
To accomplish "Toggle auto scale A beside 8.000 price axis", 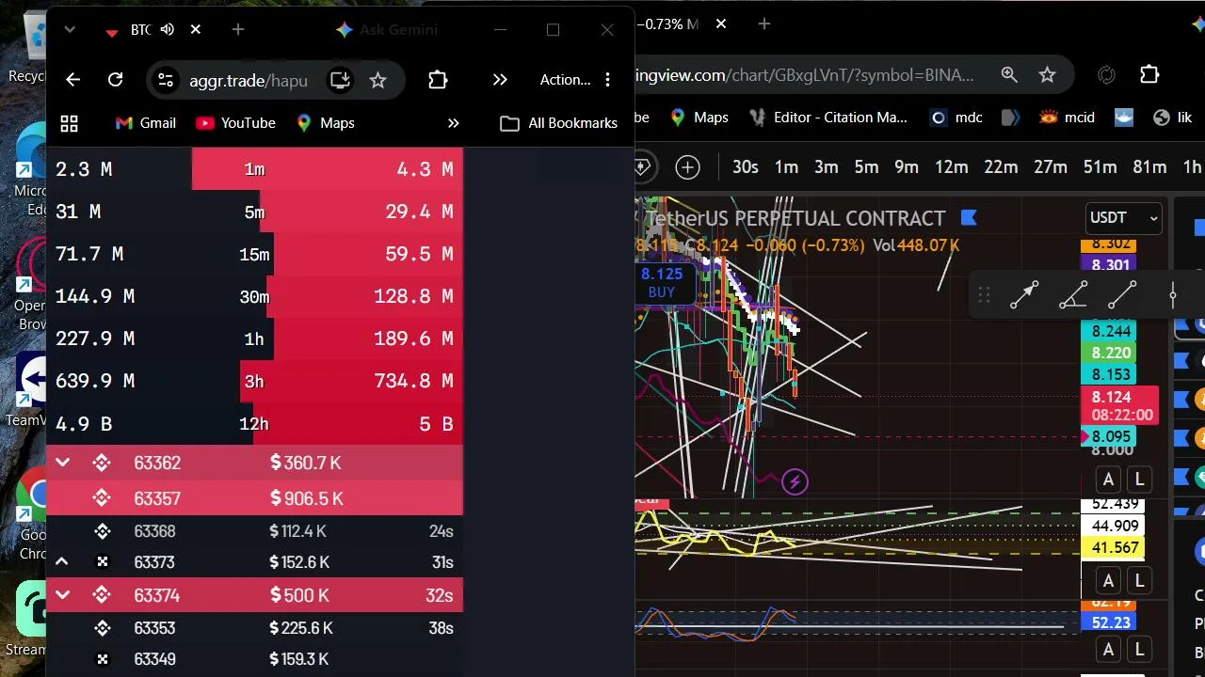I will 1108,480.
